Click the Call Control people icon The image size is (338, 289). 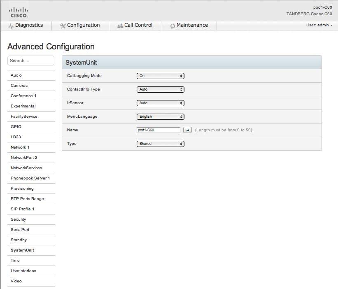coord(120,26)
